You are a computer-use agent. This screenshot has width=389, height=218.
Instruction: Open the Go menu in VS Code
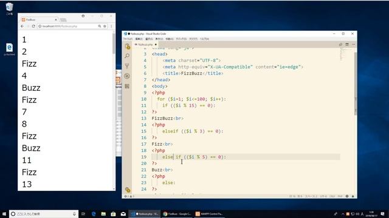click(170, 39)
